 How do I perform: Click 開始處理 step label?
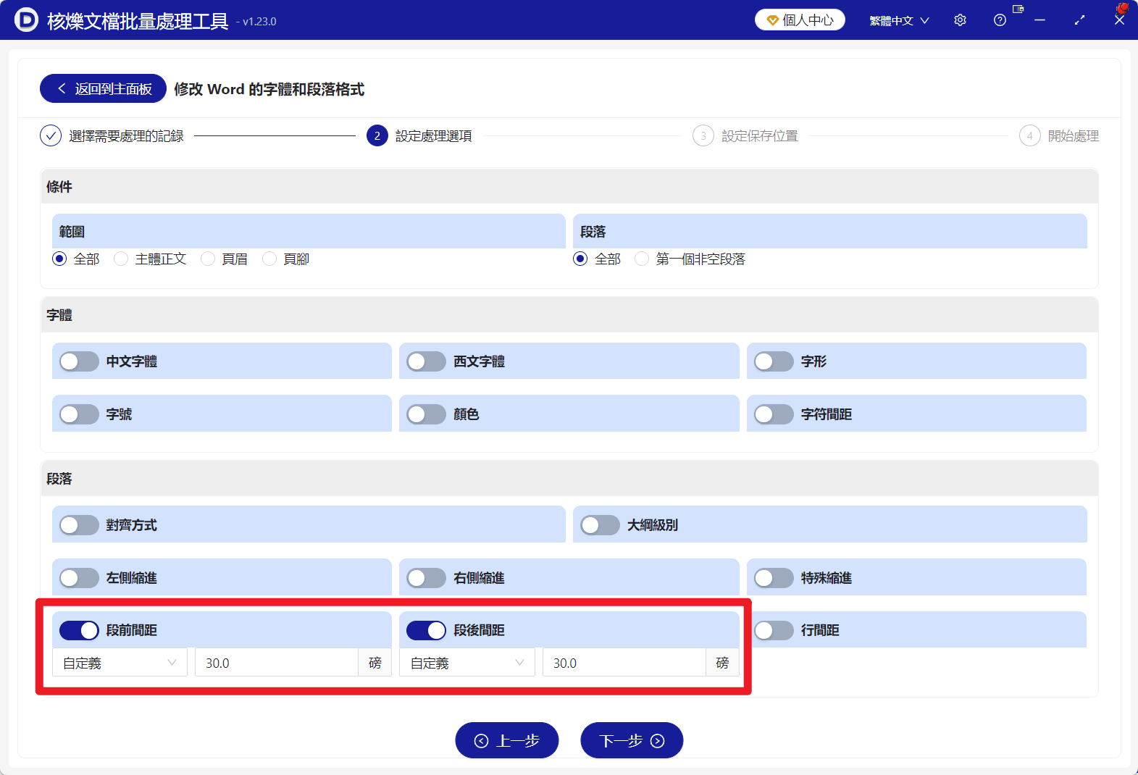1074,135
